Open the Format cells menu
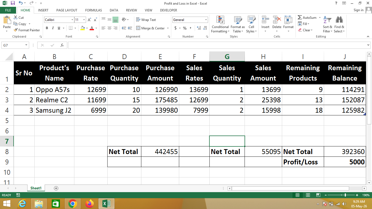The height and width of the screenshot is (209, 372). (288, 24)
